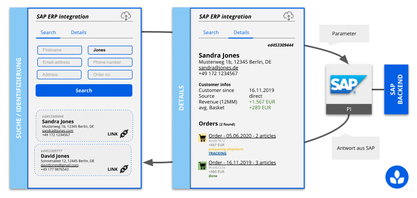The width and height of the screenshot is (417, 198).
Task: Click customer ID ed453309444 in details header
Action: (280, 45)
